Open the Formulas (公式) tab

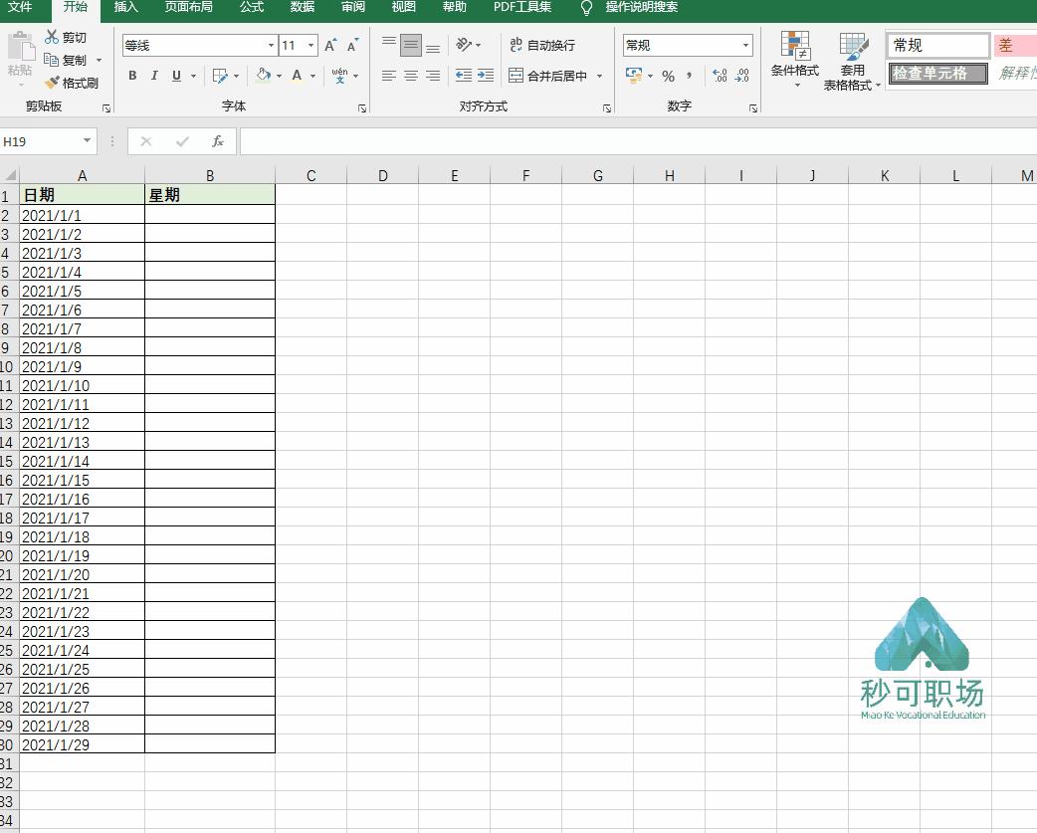point(252,7)
